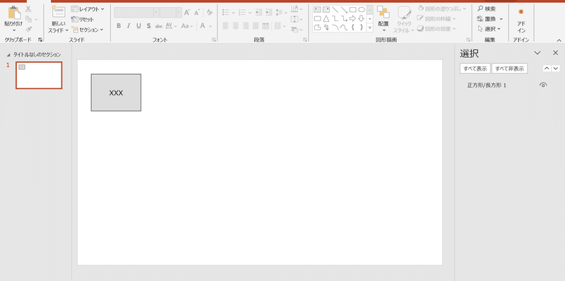Image resolution: width=565 pixels, height=281 pixels.
Task: Open the 置換 replace menu
Action: point(489,19)
